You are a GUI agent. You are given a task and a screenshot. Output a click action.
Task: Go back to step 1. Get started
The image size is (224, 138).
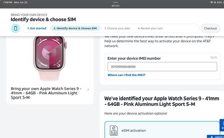point(37,28)
